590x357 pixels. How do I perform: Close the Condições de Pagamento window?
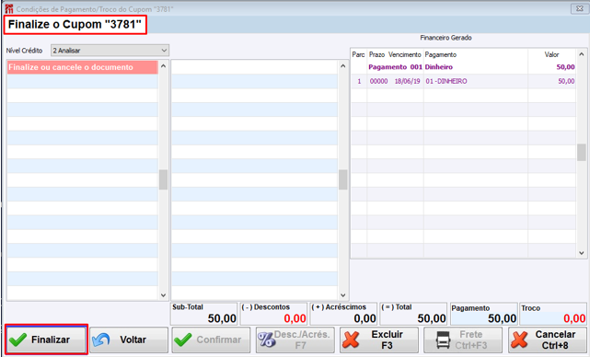(580, 8)
